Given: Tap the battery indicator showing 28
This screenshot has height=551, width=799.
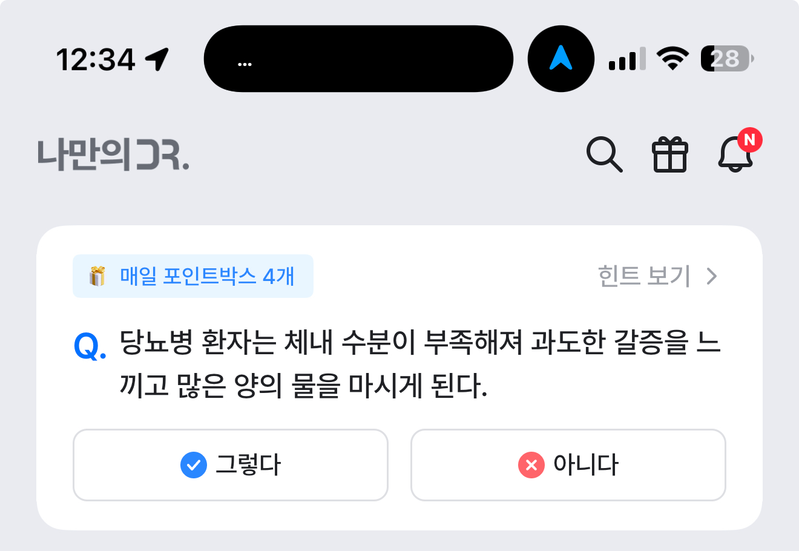Looking at the screenshot, I should pyautogui.click(x=727, y=59).
